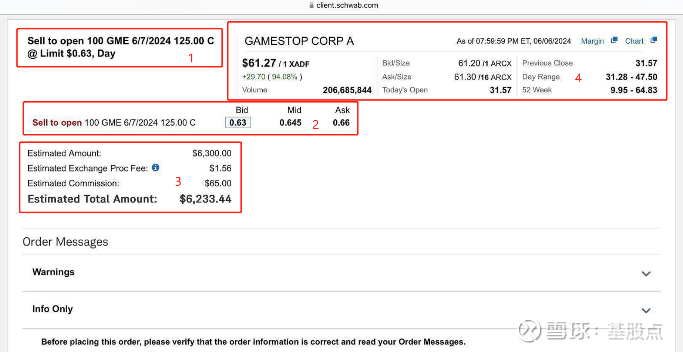Click the Chart pop-out window icon
The image size is (683, 352).
click(653, 40)
